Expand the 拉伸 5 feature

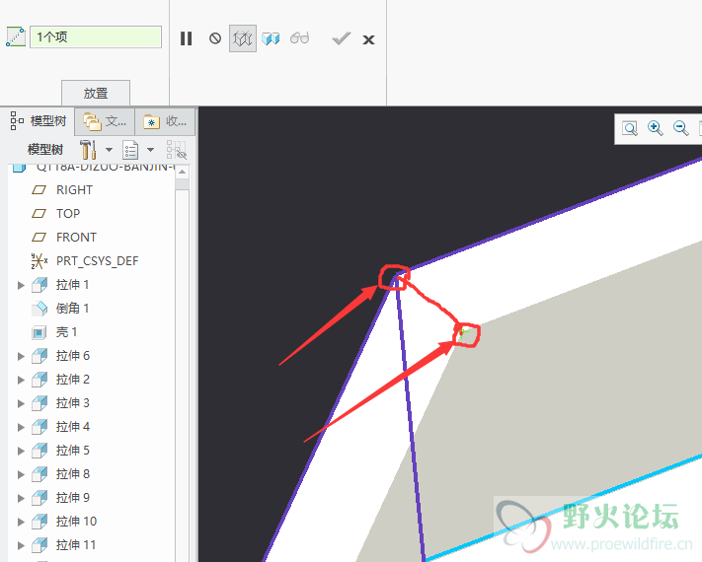pos(21,452)
